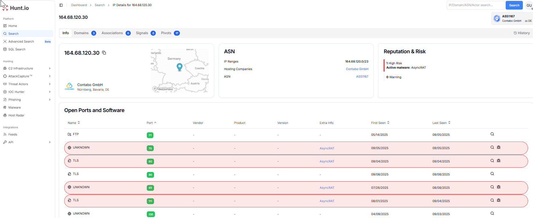Focus the IP/Domain/ASN/Actor search field
The image size is (533, 218).
(x=475, y=5)
